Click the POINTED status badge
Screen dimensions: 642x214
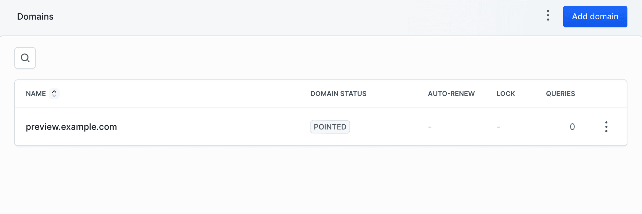(330, 127)
